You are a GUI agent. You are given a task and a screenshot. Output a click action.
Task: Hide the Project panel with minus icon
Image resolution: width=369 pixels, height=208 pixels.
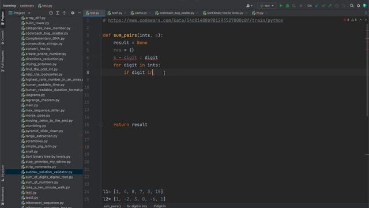click(80, 13)
